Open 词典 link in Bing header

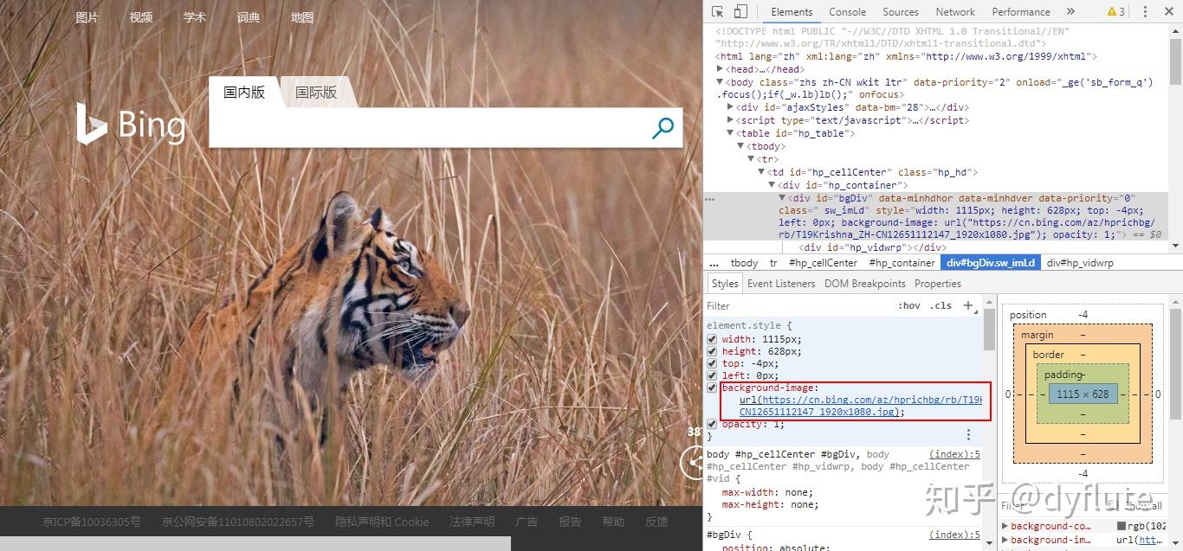(249, 17)
